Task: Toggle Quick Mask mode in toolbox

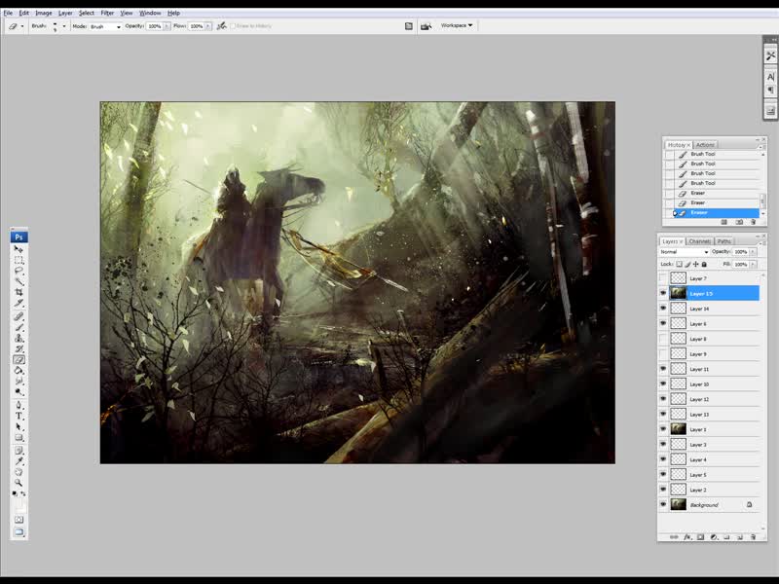Action: [x=19, y=520]
